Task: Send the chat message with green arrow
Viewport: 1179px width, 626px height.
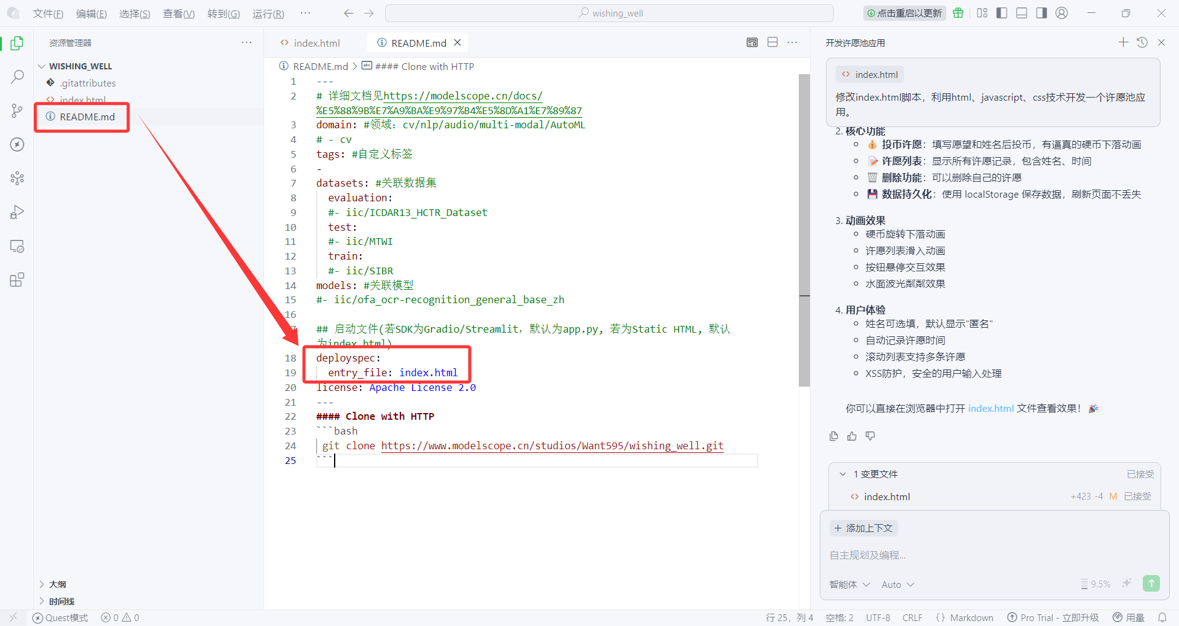Action: [1151, 584]
